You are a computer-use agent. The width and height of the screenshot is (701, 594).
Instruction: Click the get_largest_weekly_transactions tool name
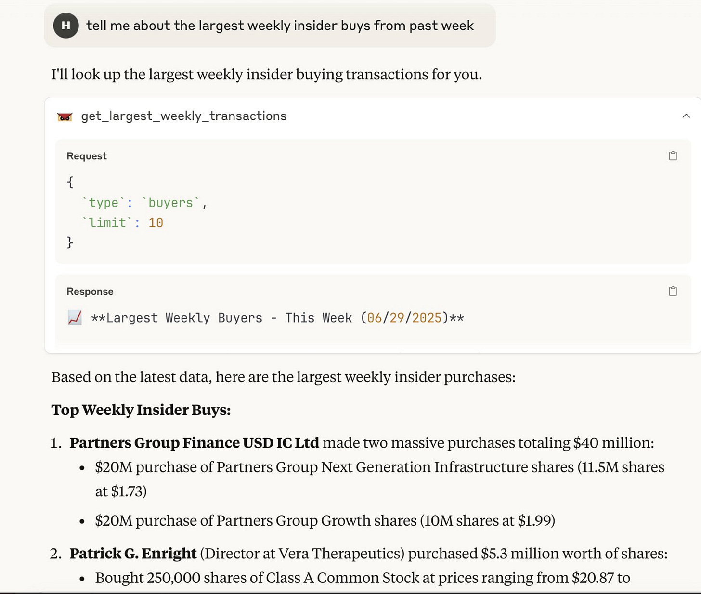[x=183, y=116]
